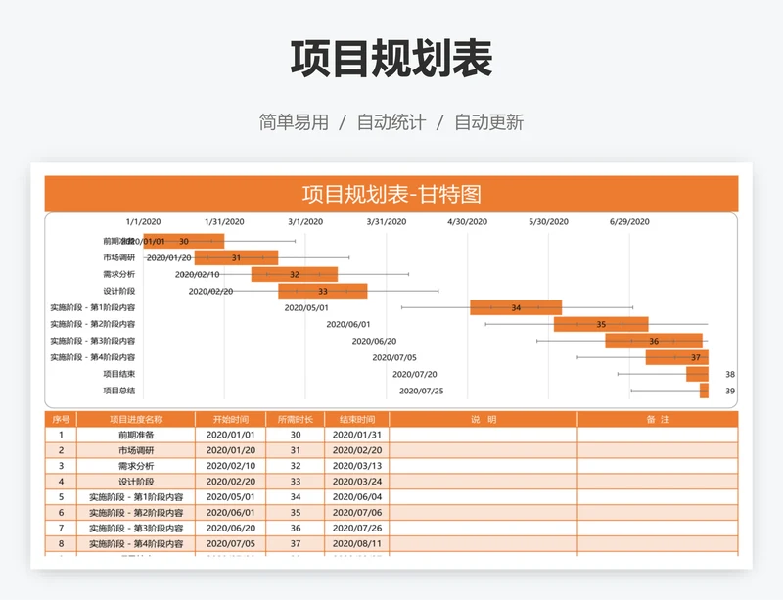
Task: Click the 1/31/2020 date axis label
Action: tap(224, 222)
